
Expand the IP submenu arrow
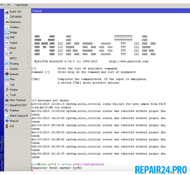(x=28, y=53)
